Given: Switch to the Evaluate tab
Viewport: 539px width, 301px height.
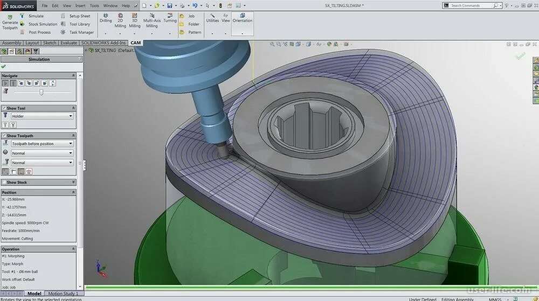Looking at the screenshot, I should 69,43.
